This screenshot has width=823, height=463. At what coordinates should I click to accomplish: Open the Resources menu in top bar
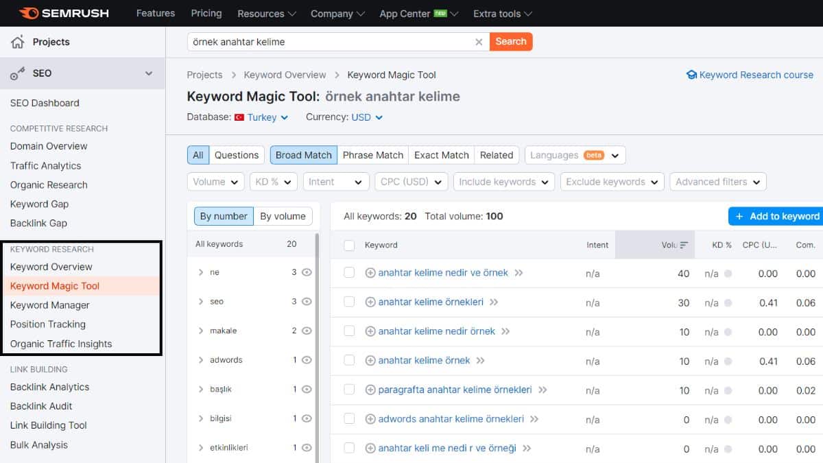point(266,13)
